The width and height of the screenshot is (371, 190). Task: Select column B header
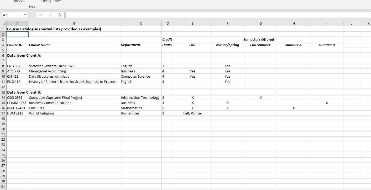click(x=74, y=24)
